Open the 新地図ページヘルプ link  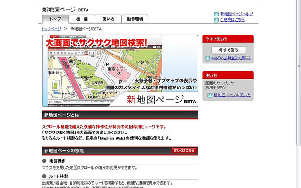[237, 14]
